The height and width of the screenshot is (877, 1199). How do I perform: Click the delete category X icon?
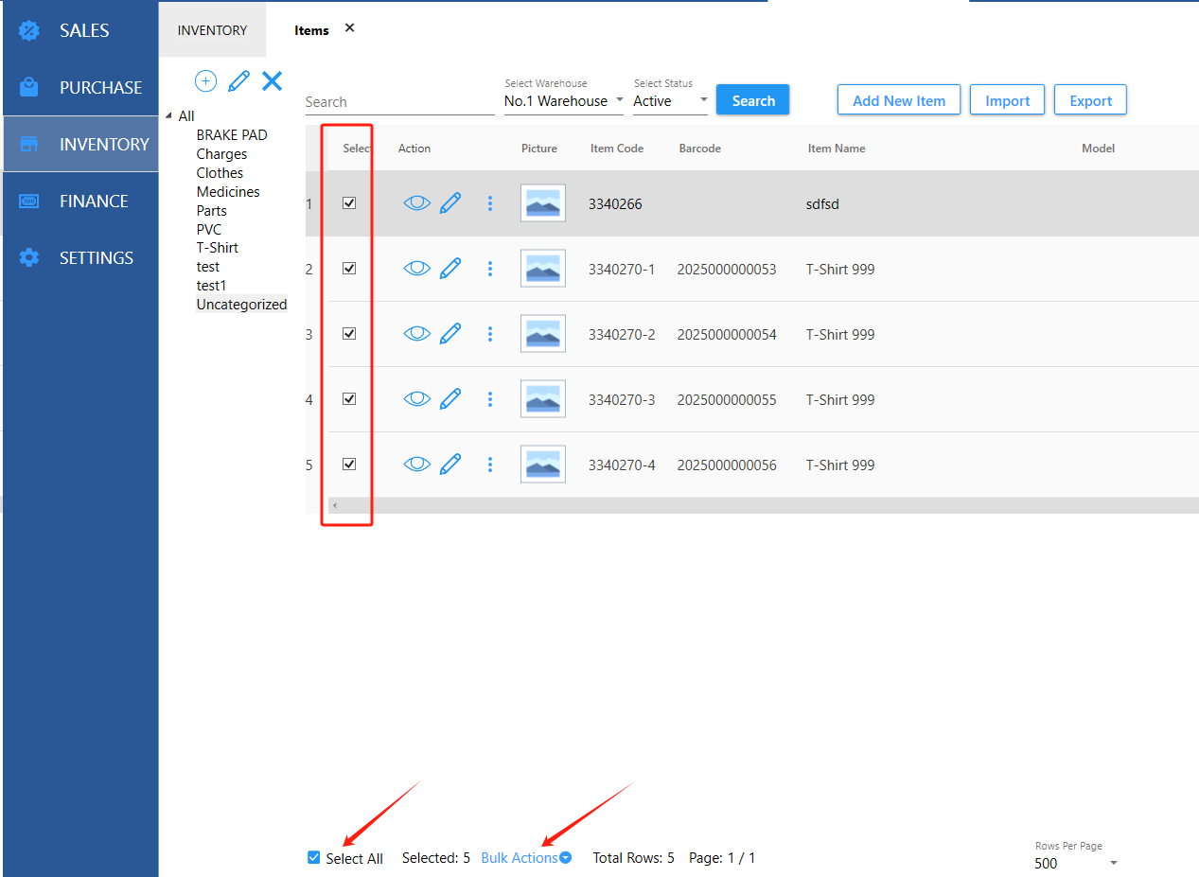tap(272, 81)
